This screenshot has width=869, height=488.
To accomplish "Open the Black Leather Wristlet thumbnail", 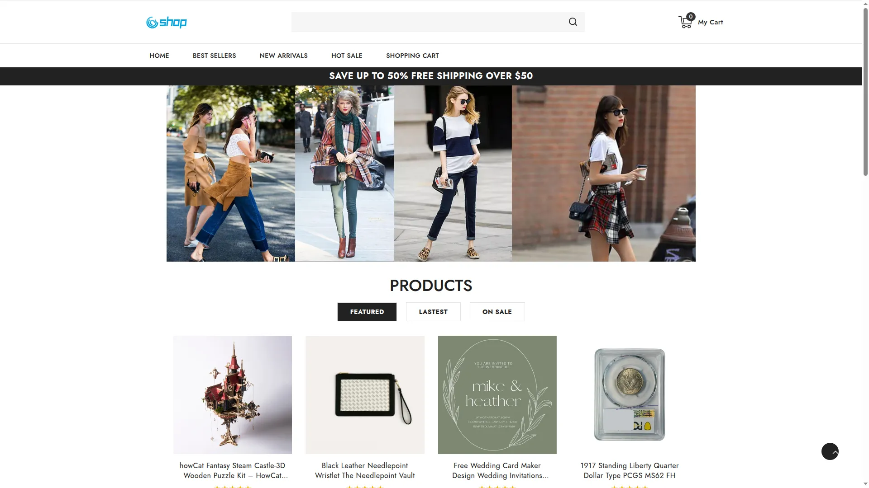I will click(365, 394).
